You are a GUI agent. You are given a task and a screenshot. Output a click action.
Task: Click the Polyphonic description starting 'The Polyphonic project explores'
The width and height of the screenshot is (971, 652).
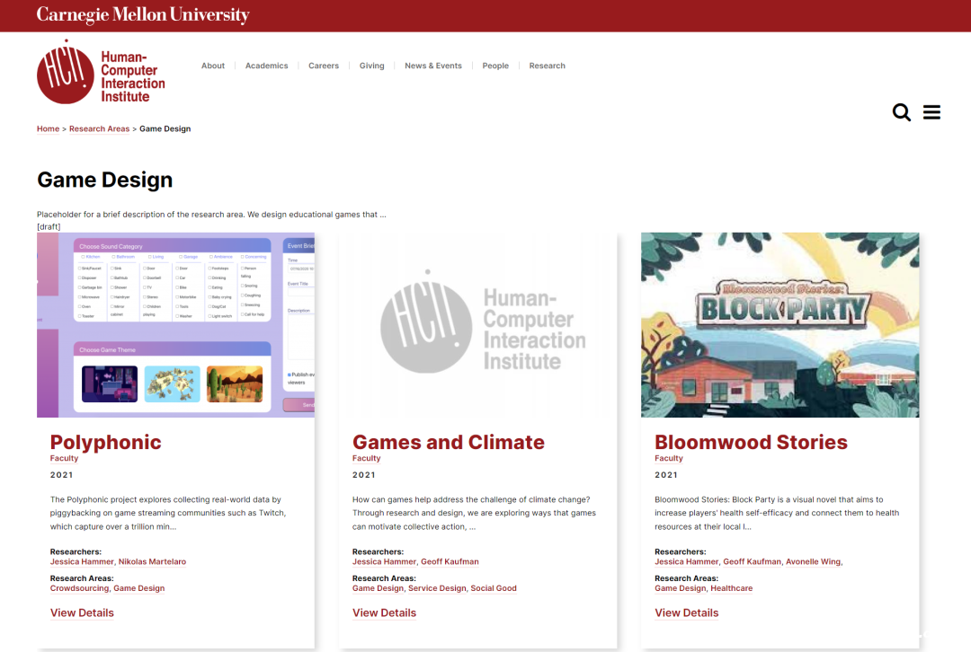168,513
